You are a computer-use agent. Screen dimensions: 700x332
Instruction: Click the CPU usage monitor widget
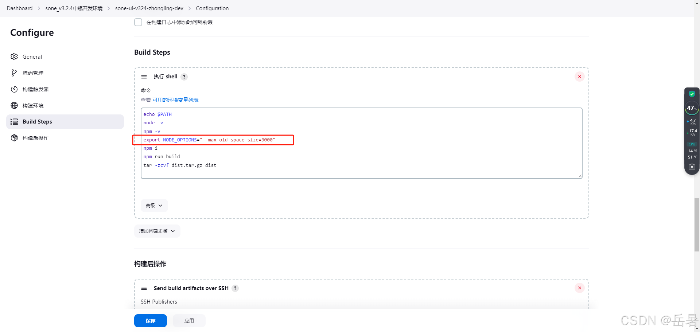coord(691,150)
